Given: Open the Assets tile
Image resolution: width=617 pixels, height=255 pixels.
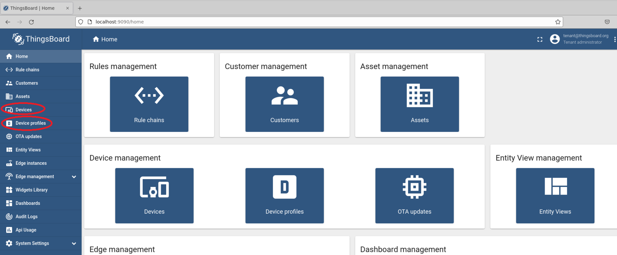Looking at the screenshot, I should pos(420,104).
